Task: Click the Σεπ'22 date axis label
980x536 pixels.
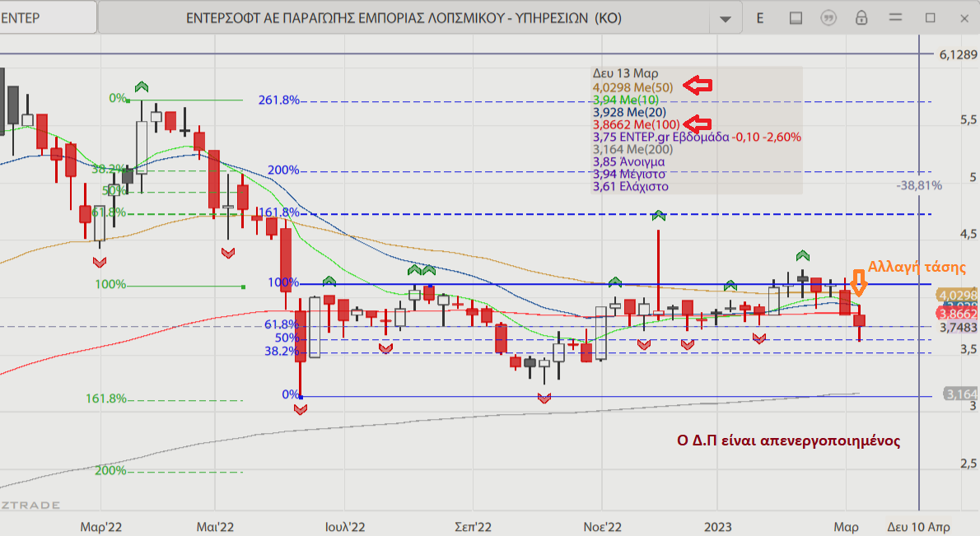Action: point(473,527)
